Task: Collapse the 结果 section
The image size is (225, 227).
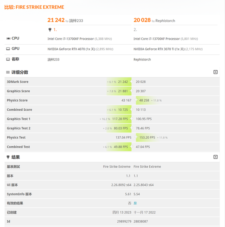Action: coord(215,157)
